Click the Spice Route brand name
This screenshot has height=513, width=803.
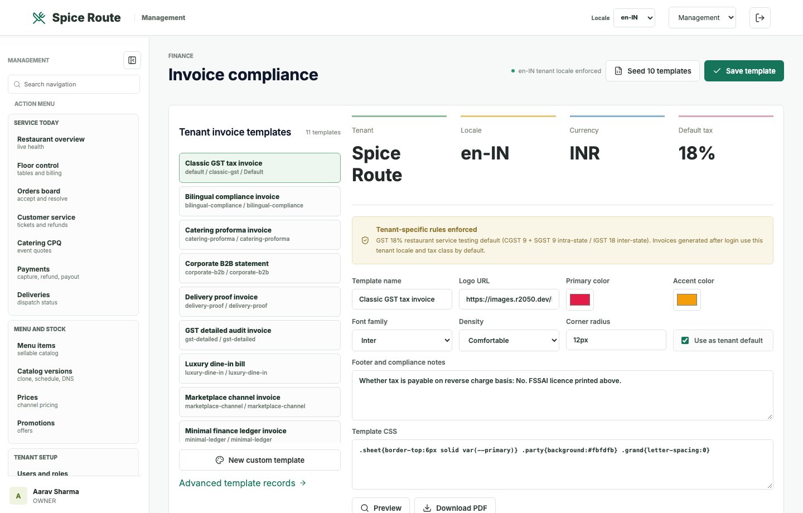[x=86, y=18]
